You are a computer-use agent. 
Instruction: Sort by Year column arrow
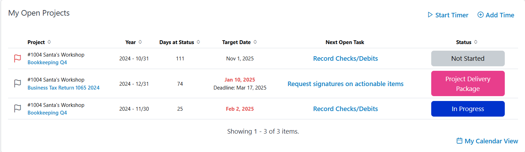[x=140, y=42]
